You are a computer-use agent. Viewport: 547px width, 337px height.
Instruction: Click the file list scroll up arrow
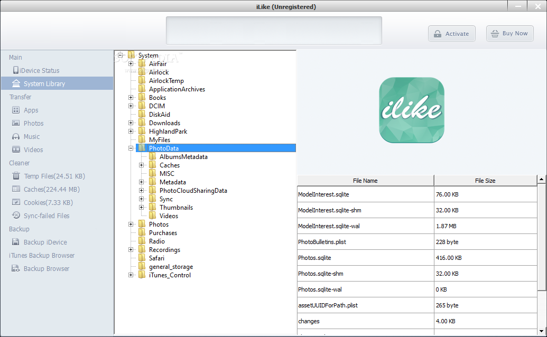tap(541, 179)
